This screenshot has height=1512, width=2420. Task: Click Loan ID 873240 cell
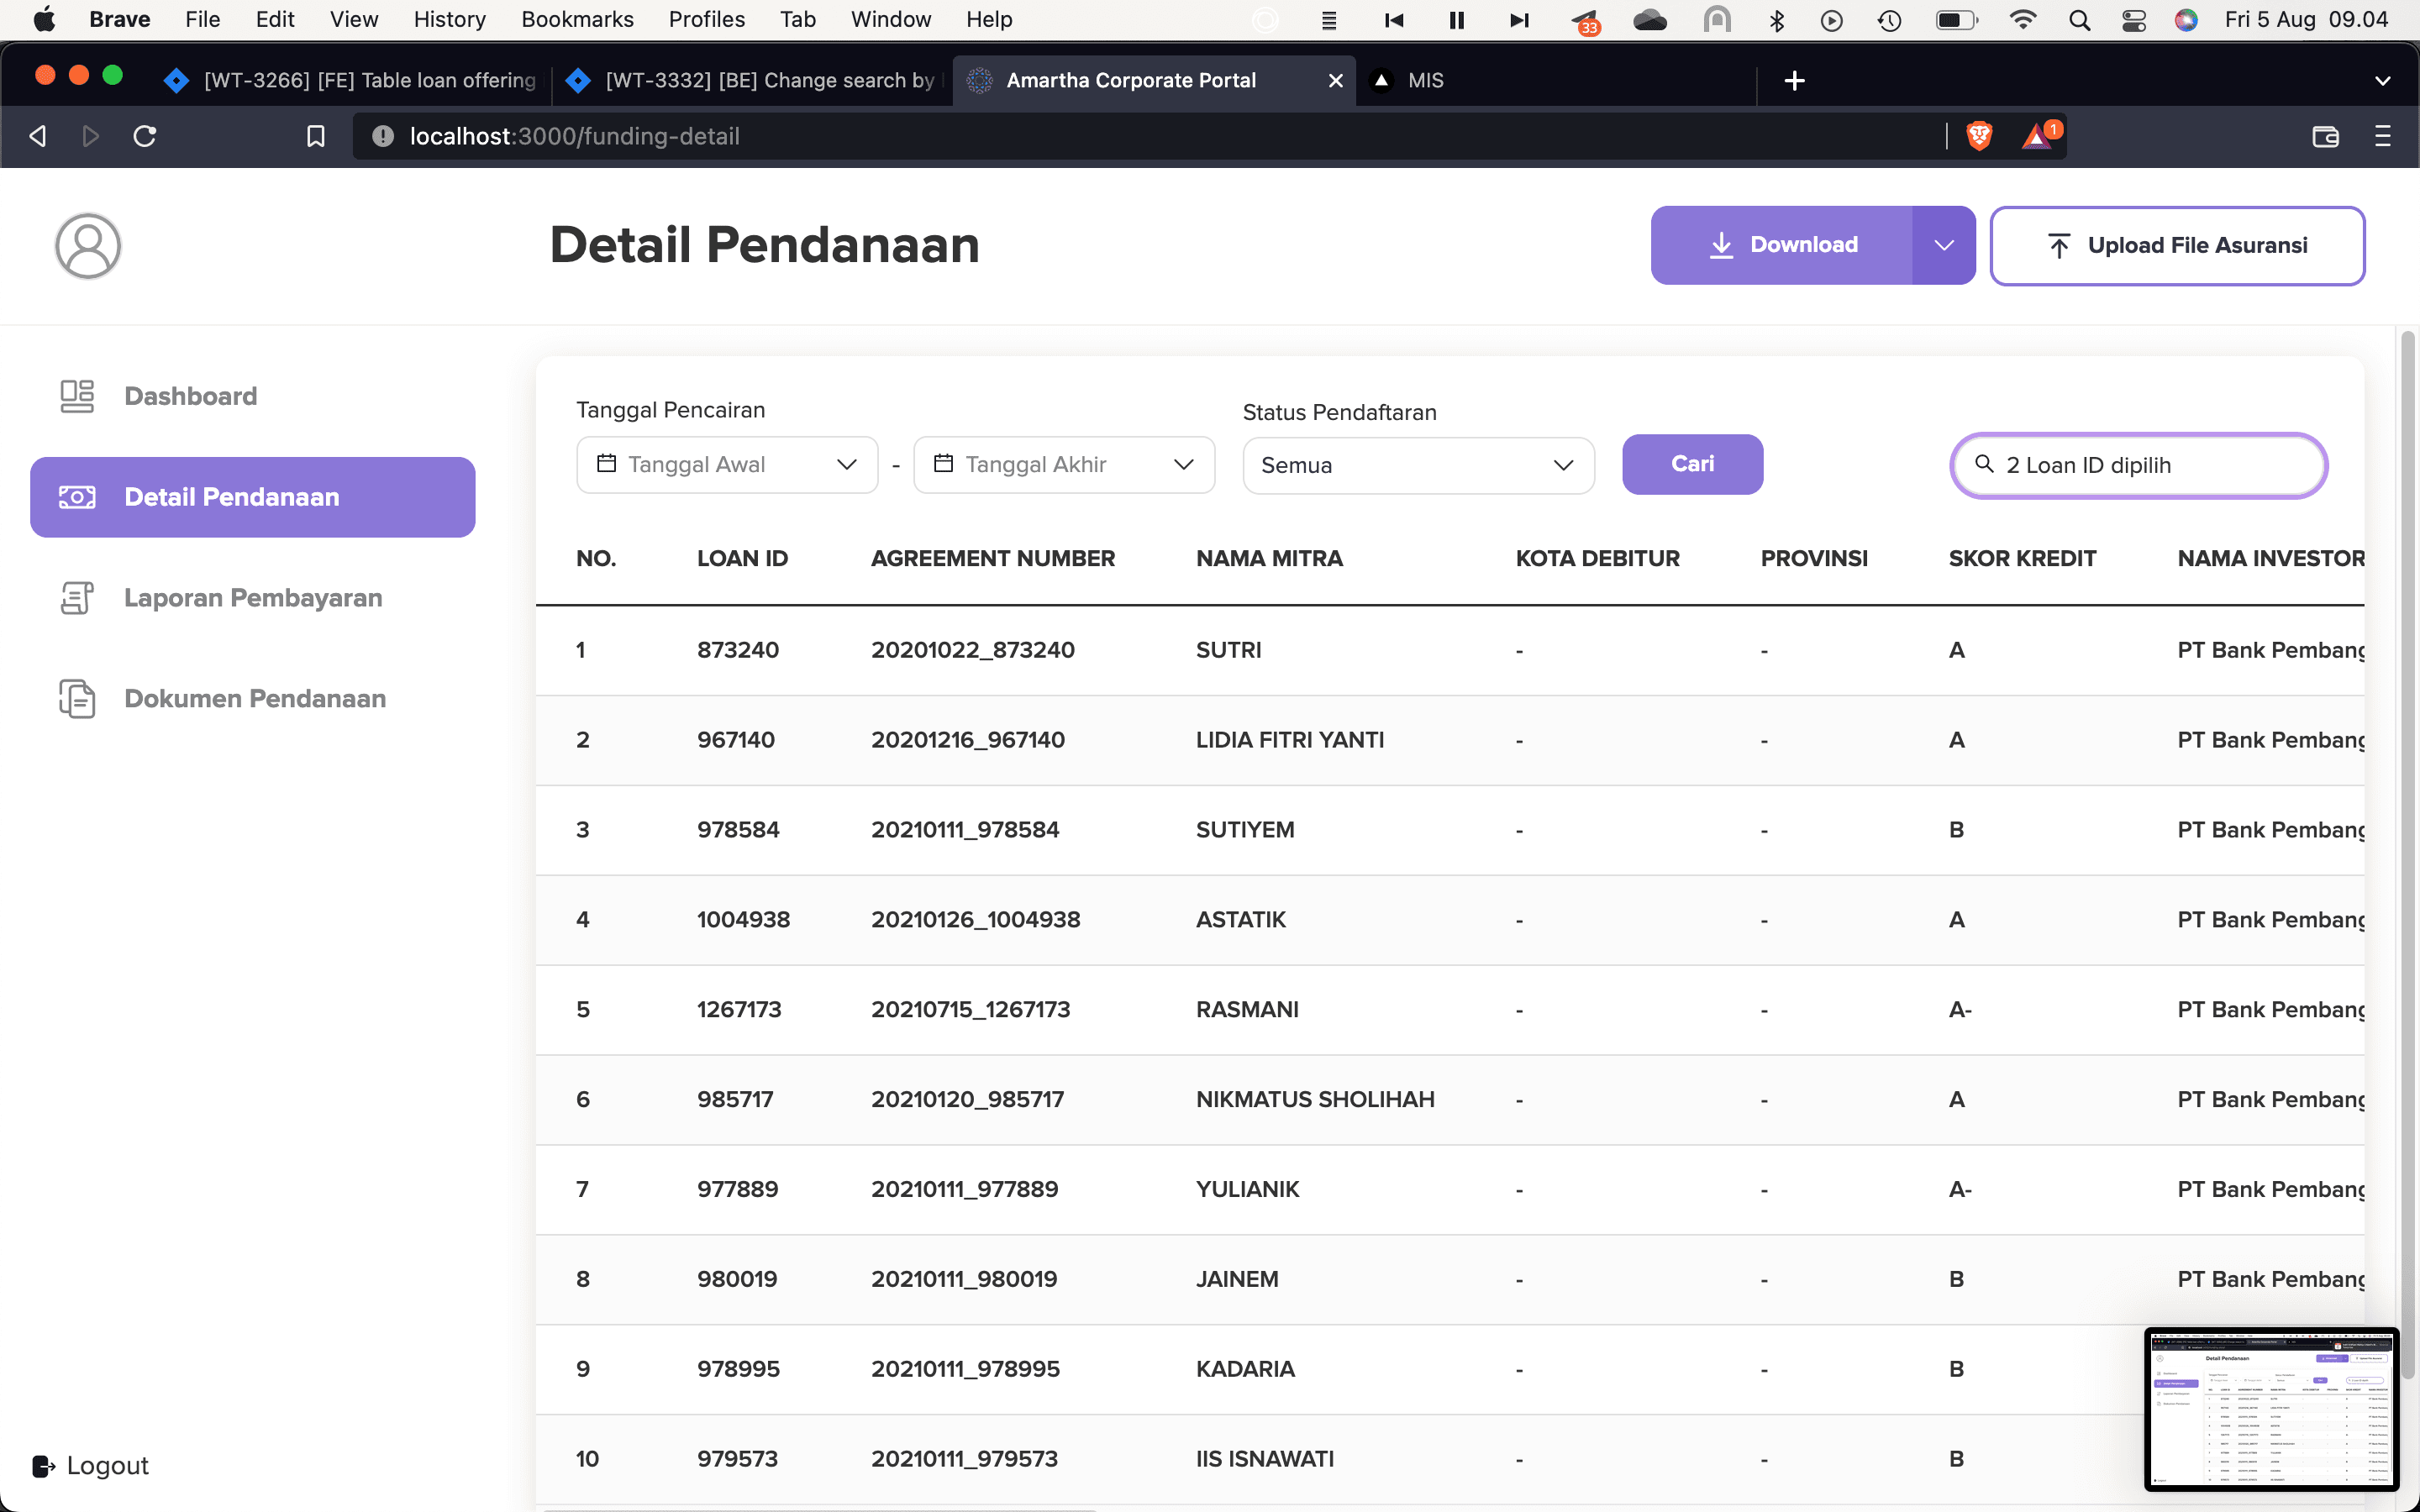pos(738,650)
